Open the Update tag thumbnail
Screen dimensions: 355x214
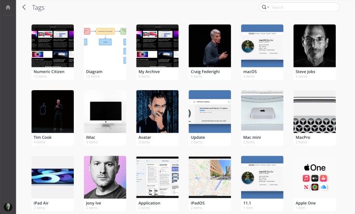(210, 111)
